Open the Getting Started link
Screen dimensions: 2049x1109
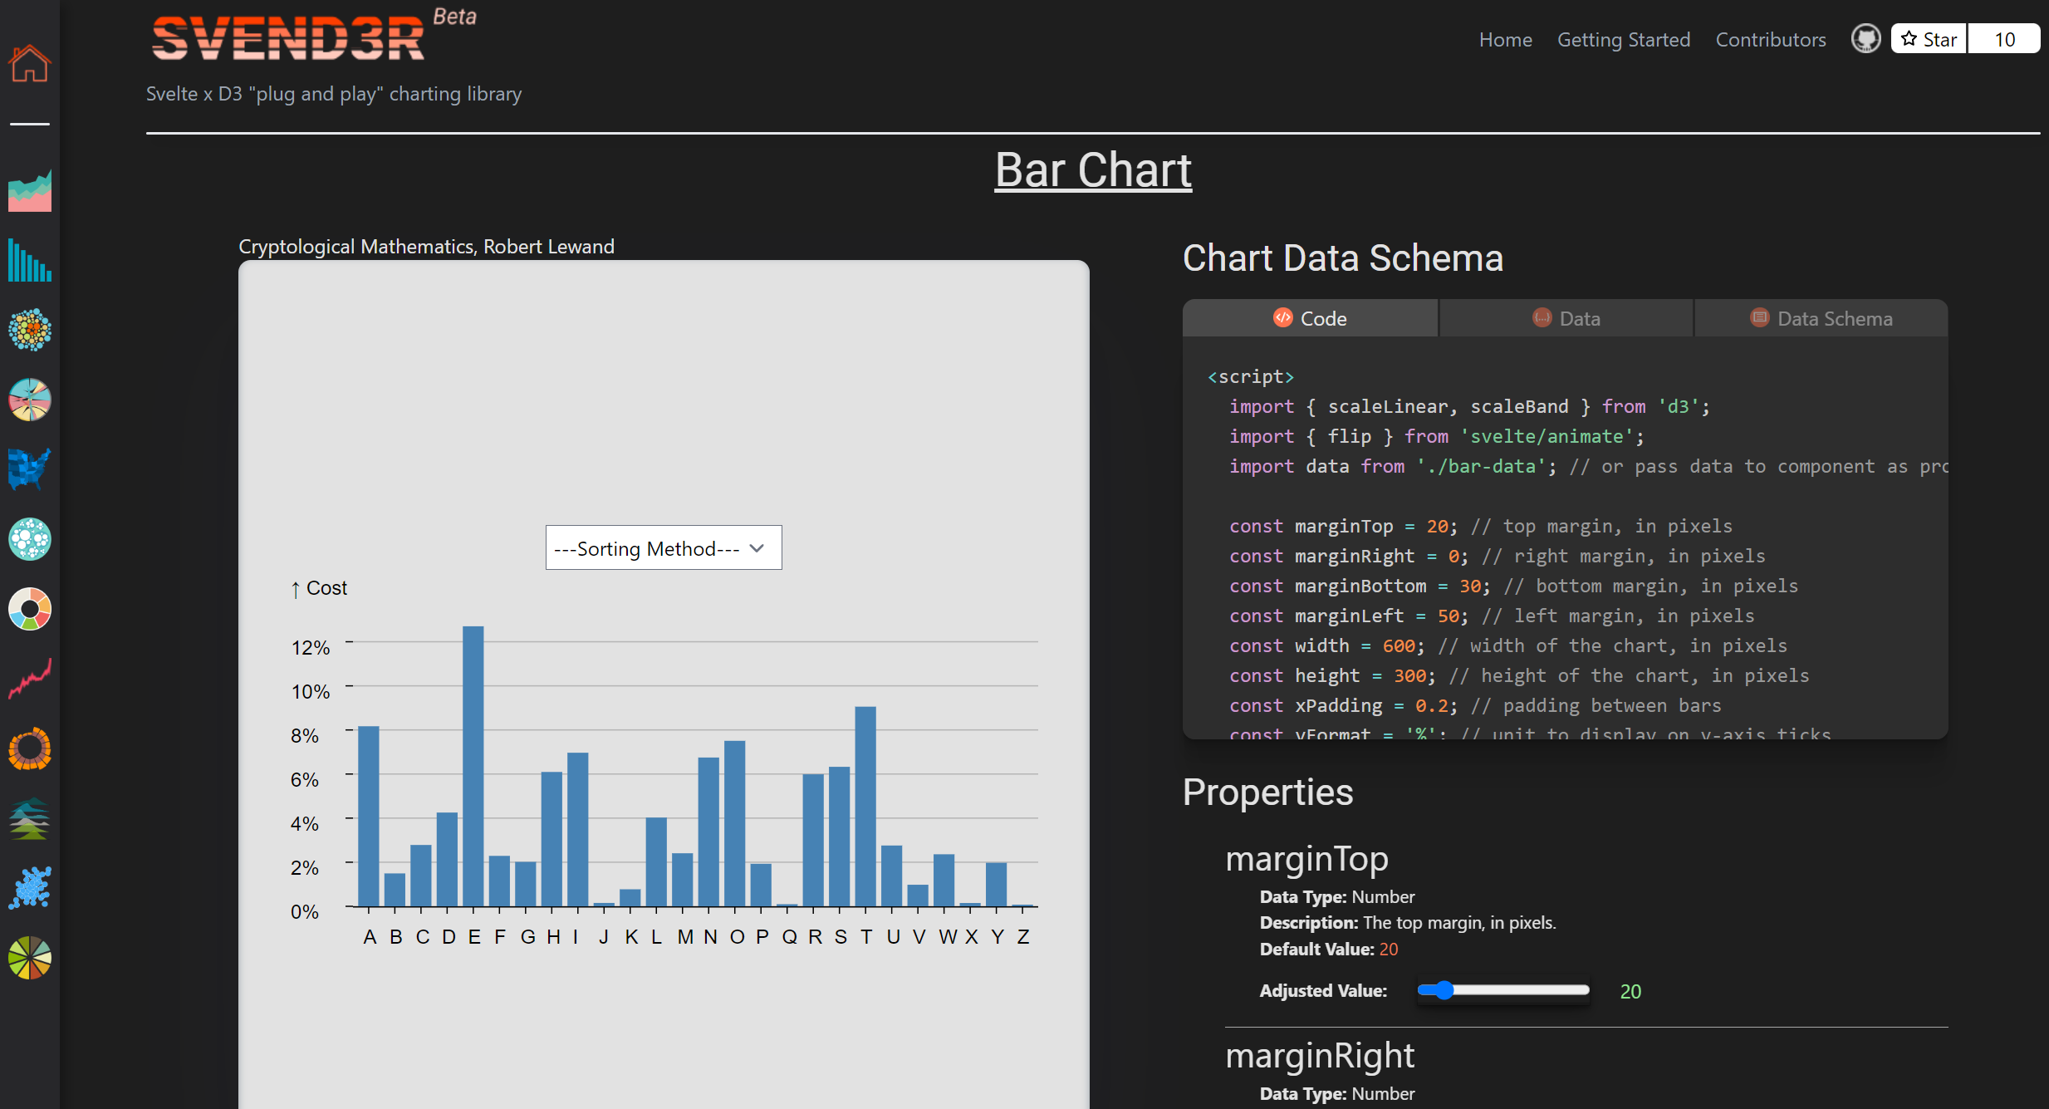point(1624,40)
